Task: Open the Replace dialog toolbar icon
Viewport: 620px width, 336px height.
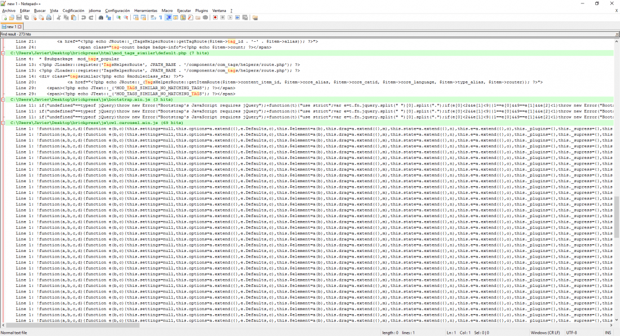Action: pyautogui.click(x=108, y=17)
